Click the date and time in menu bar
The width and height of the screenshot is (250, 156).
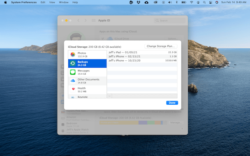tap(234, 2)
